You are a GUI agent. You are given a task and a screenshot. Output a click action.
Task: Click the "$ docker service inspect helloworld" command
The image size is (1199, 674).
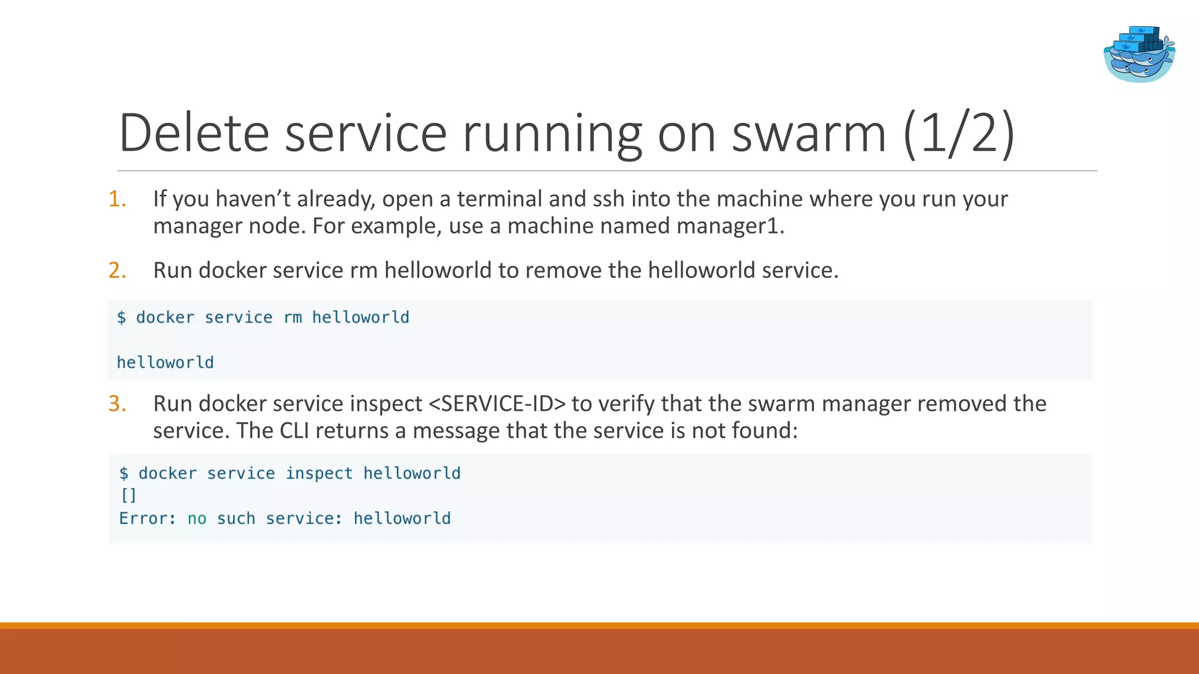pyautogui.click(x=290, y=473)
